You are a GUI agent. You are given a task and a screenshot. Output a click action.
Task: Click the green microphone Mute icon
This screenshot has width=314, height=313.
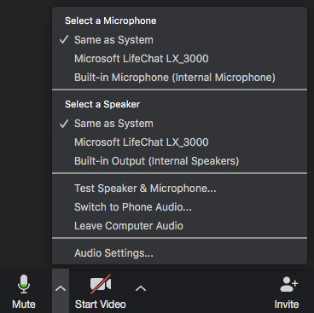24,284
